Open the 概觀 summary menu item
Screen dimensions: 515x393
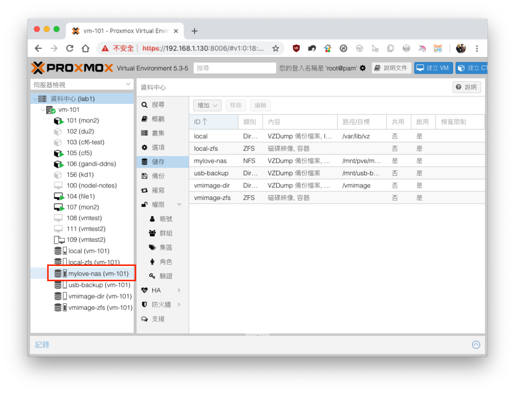pyautogui.click(x=162, y=119)
